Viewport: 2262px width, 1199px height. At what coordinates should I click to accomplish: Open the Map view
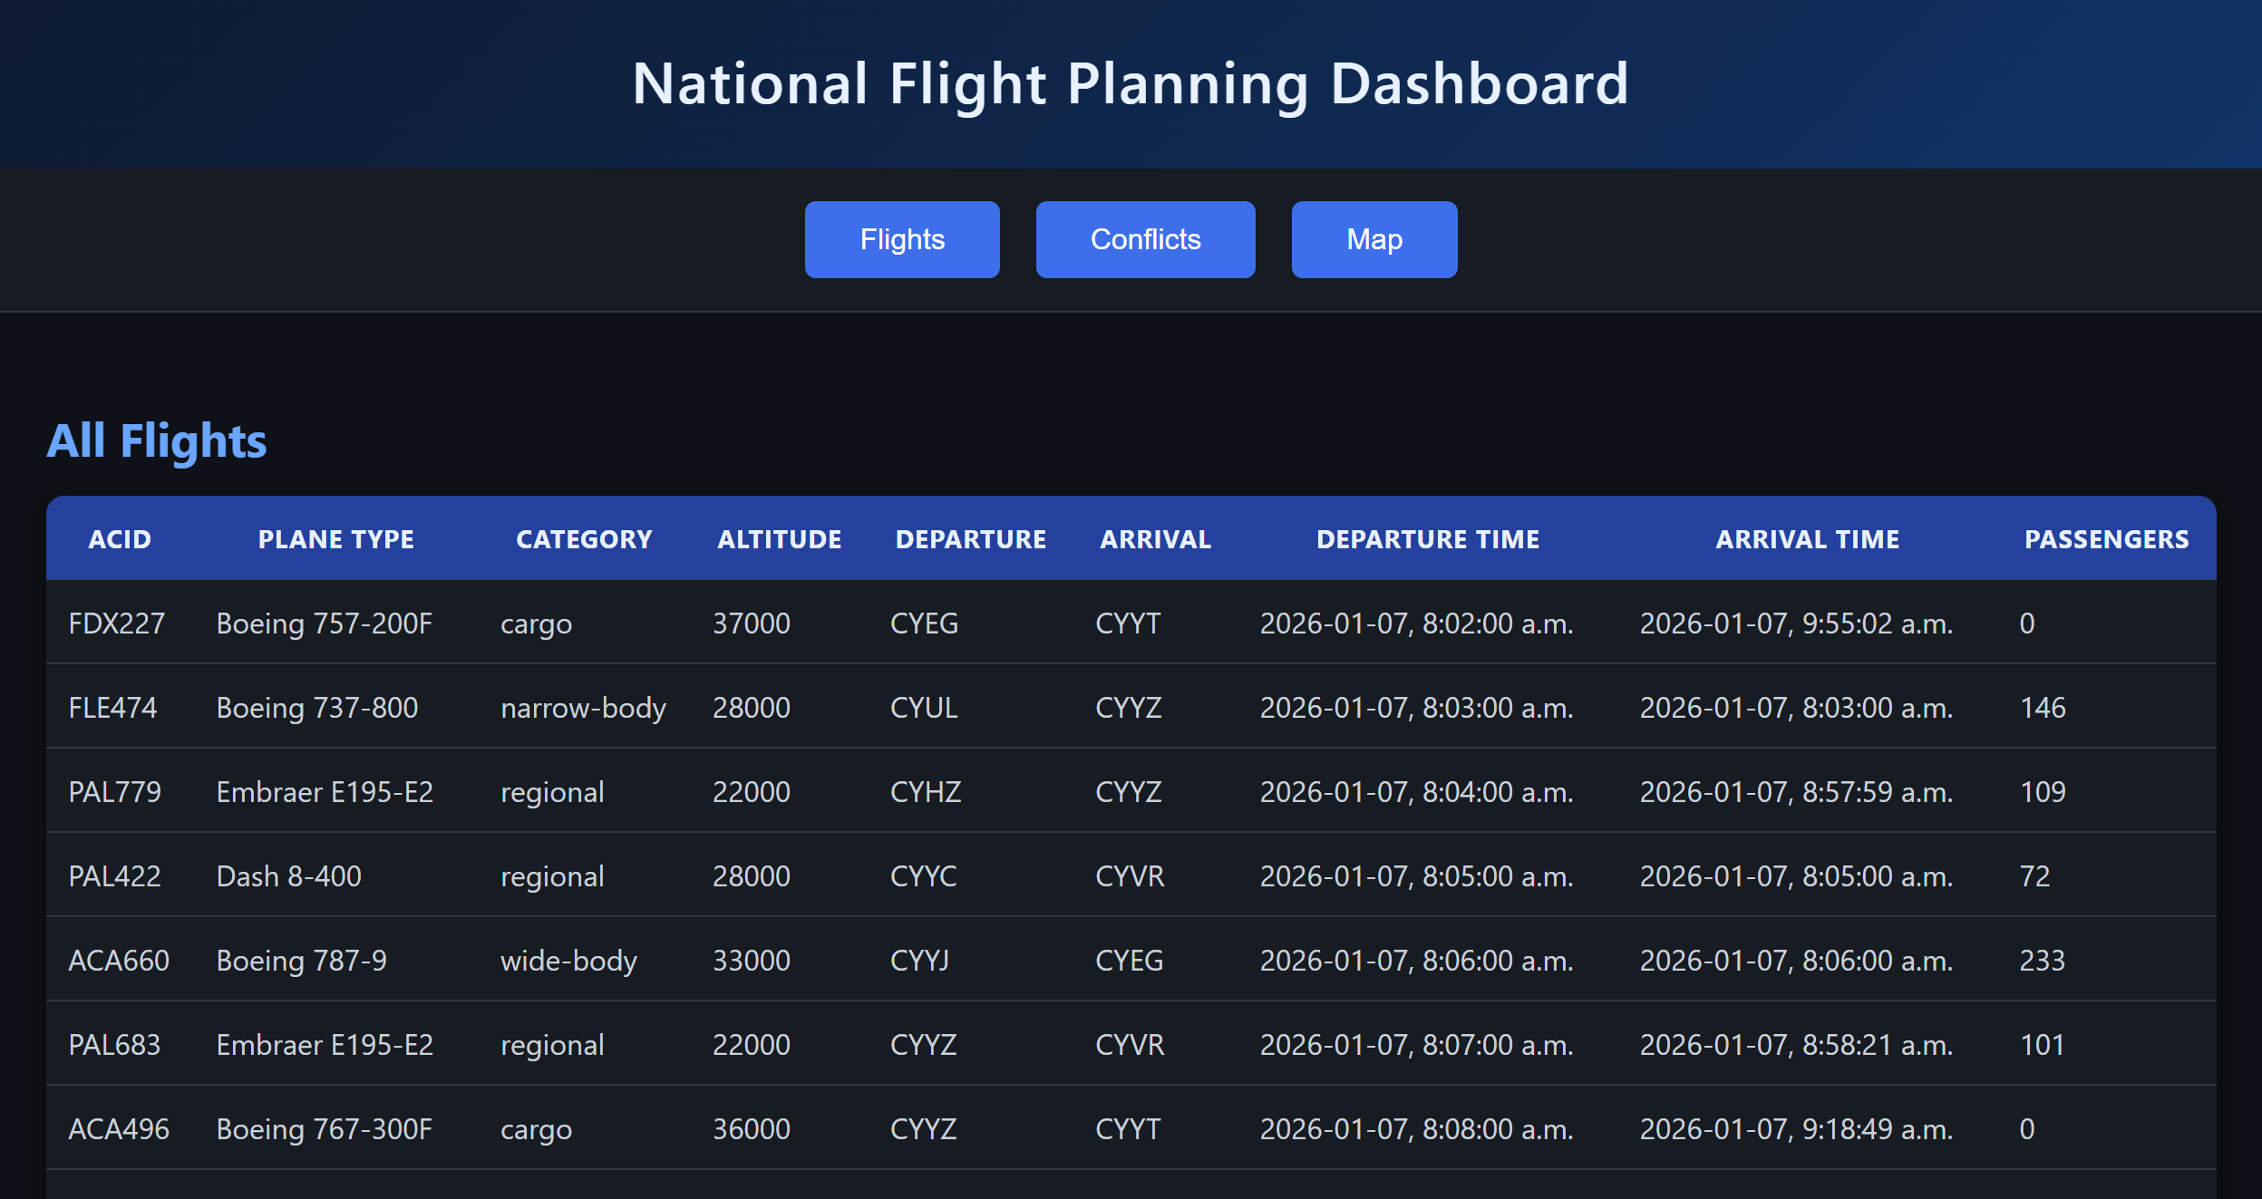point(1374,239)
